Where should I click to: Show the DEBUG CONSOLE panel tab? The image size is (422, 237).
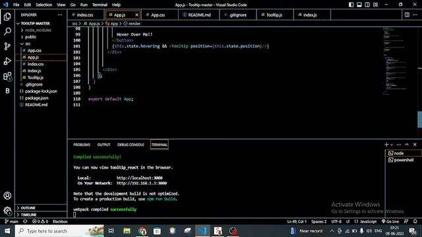pyautogui.click(x=131, y=145)
